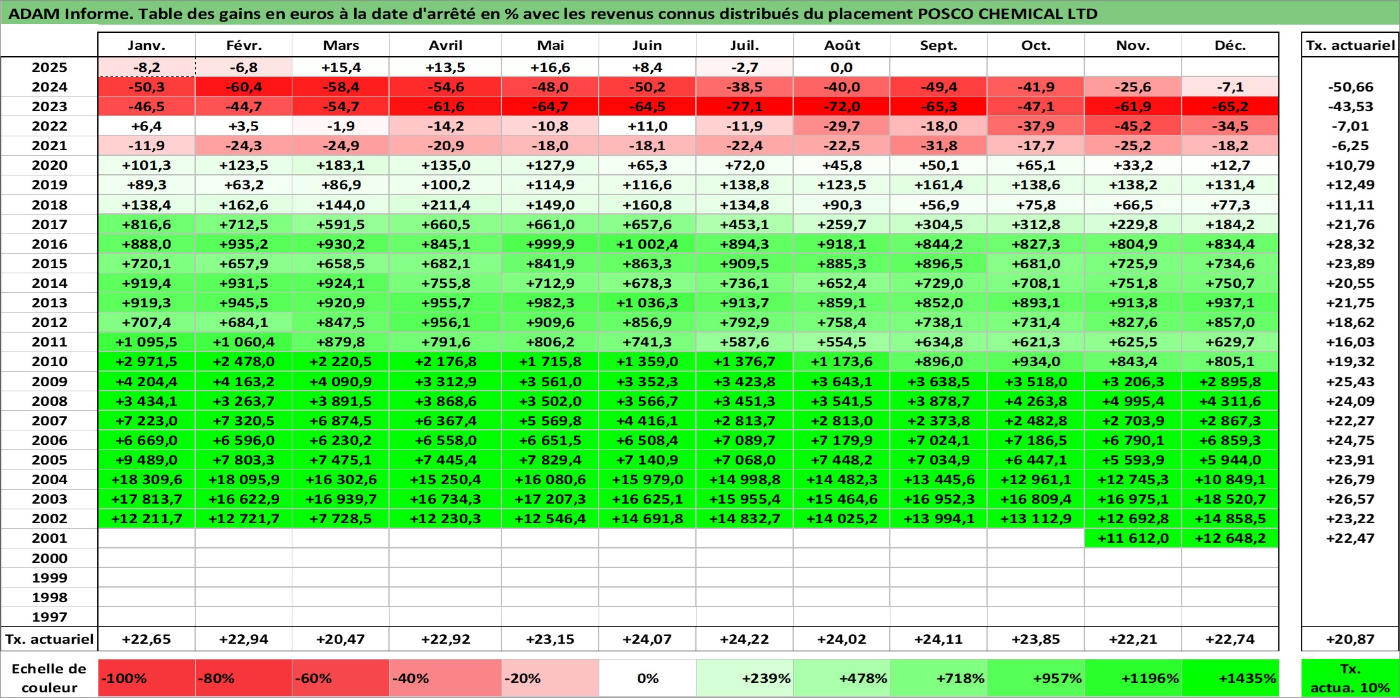Select the Déc. column header

[1230, 45]
